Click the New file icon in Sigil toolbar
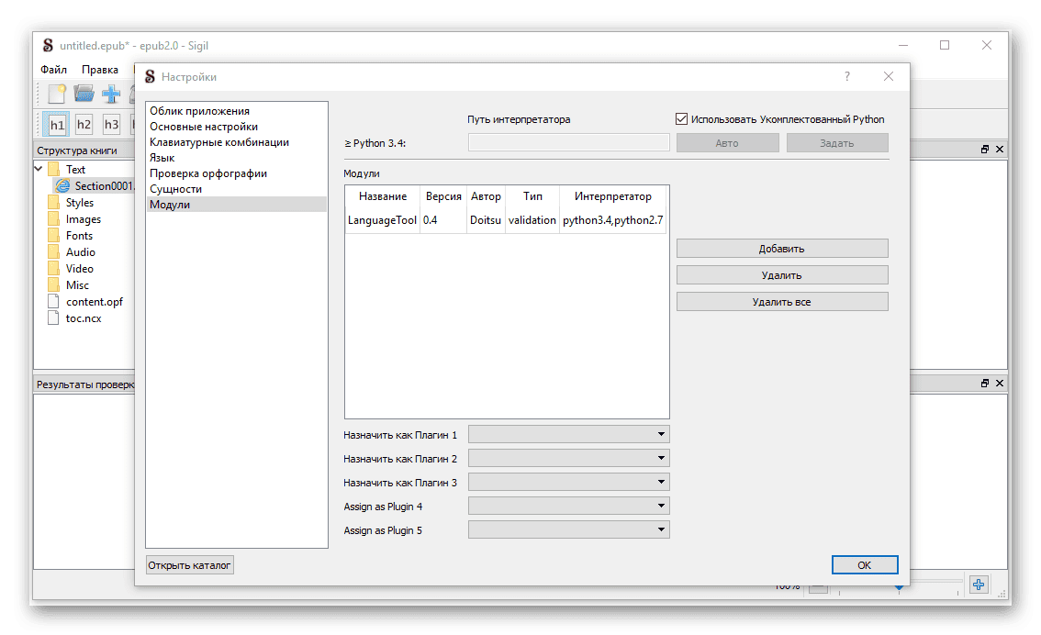Image resolution: width=1041 pixels, height=635 pixels. (x=56, y=94)
